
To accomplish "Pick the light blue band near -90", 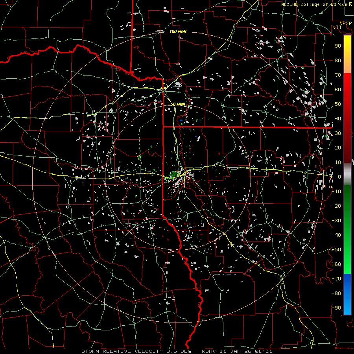I will pyautogui.click(x=347, y=307).
